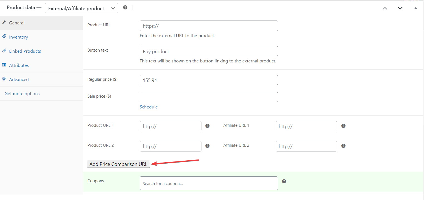This screenshot has height=200, width=424.
Task: Open the External/Affiliate product type dropdown
Action: pos(82,8)
